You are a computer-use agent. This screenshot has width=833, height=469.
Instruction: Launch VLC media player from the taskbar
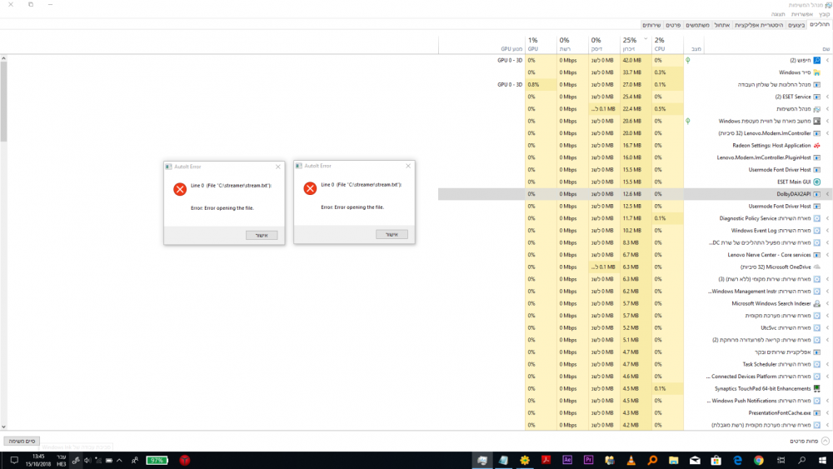click(631, 461)
